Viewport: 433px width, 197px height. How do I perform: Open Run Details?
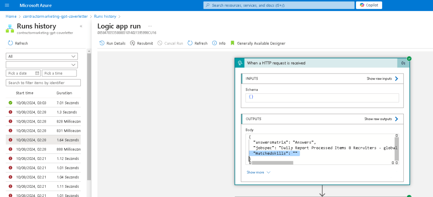click(113, 43)
